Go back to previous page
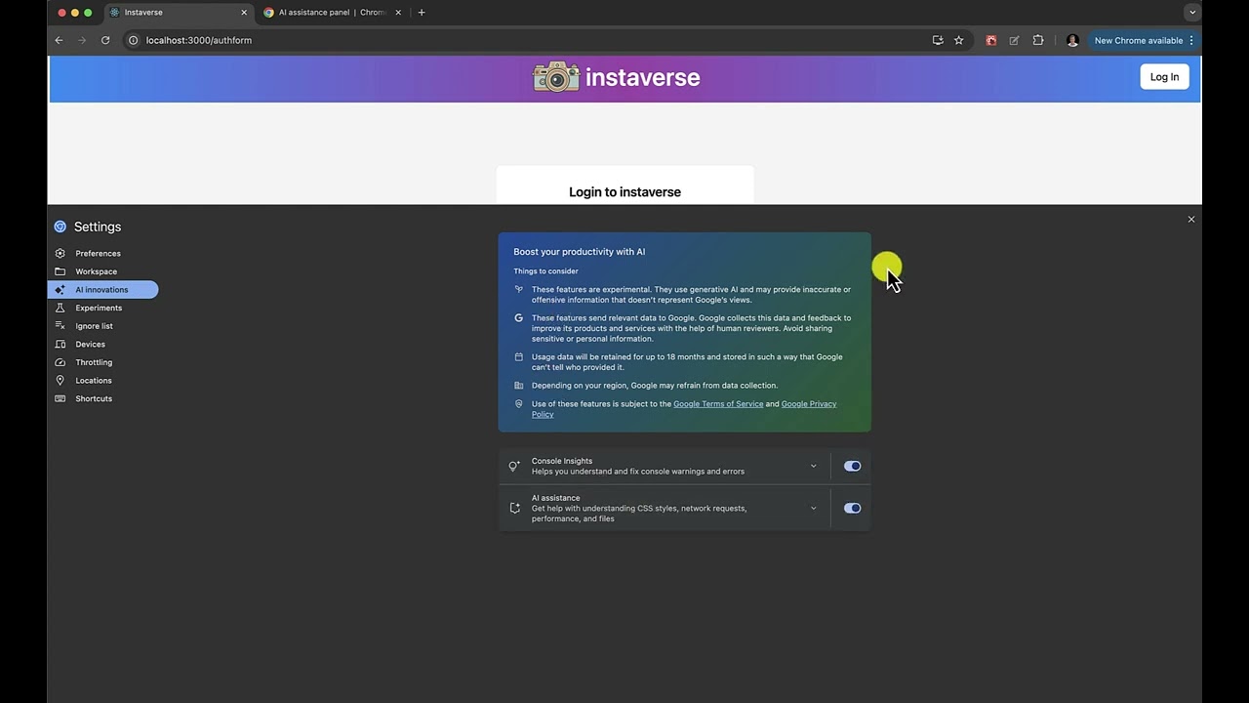The height and width of the screenshot is (703, 1249). [x=59, y=40]
